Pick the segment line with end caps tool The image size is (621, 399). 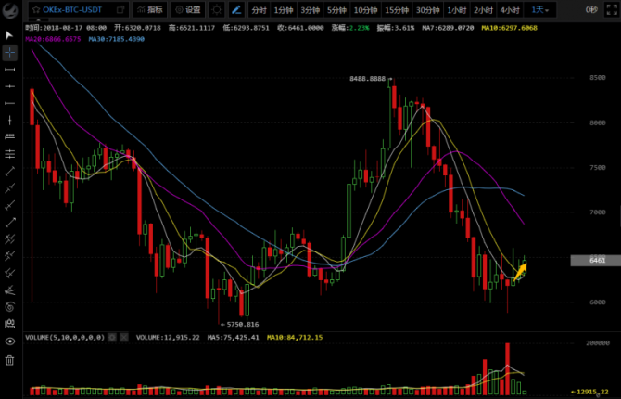coord(9,70)
